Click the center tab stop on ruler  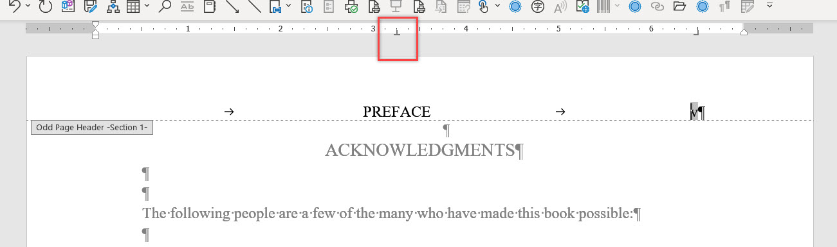pos(397,32)
